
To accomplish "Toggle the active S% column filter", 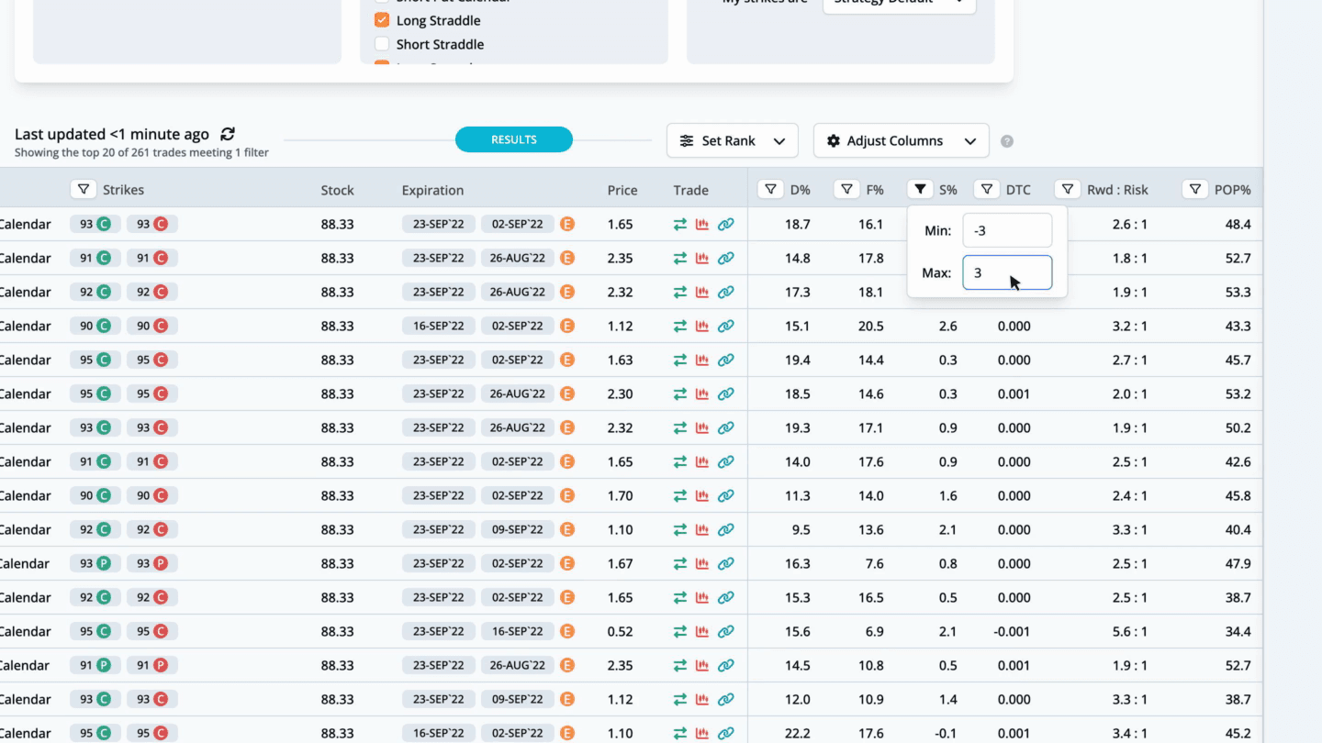I will tap(920, 189).
